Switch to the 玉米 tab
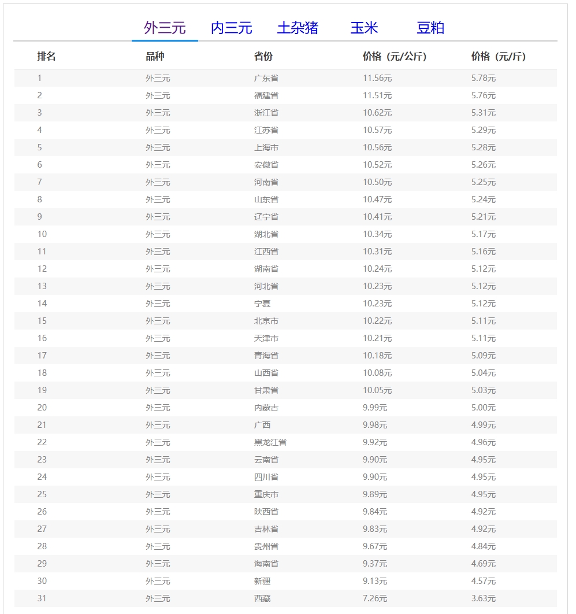The width and height of the screenshot is (576, 614). [364, 28]
